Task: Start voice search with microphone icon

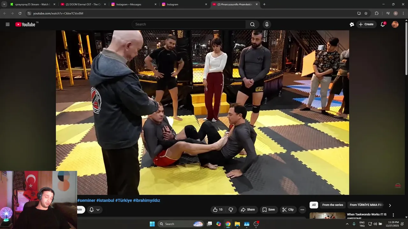Action: pyautogui.click(x=267, y=24)
